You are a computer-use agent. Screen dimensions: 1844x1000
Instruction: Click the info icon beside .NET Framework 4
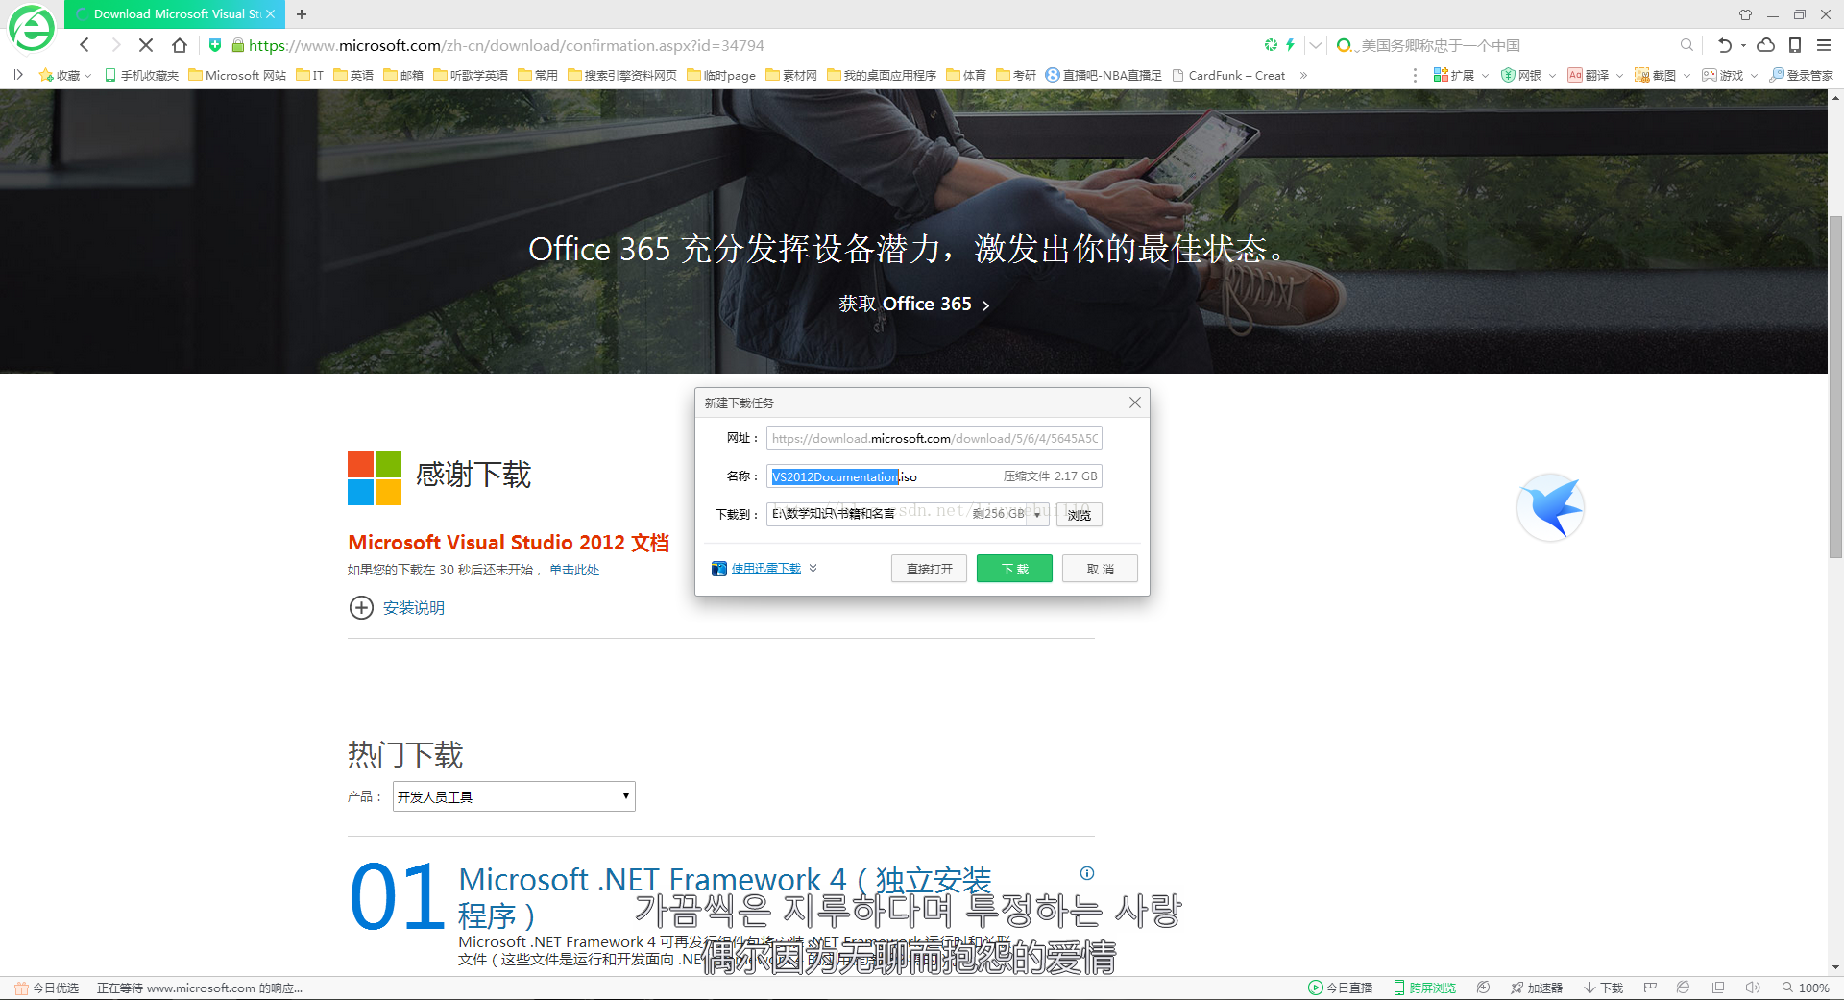pos(1087,873)
